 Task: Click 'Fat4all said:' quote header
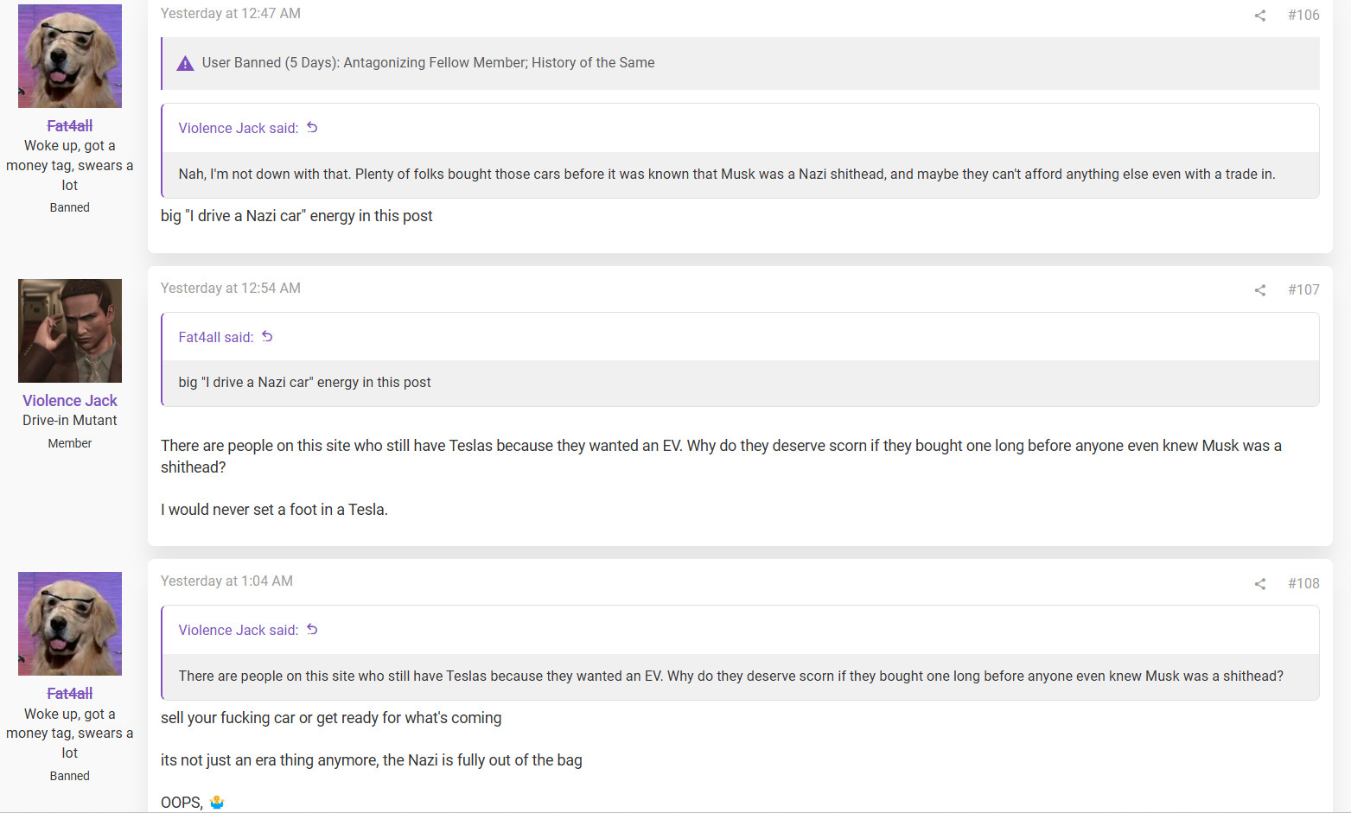216,338
